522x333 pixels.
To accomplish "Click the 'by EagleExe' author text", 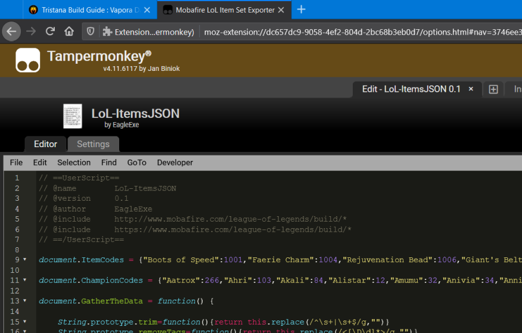I will click(x=122, y=125).
